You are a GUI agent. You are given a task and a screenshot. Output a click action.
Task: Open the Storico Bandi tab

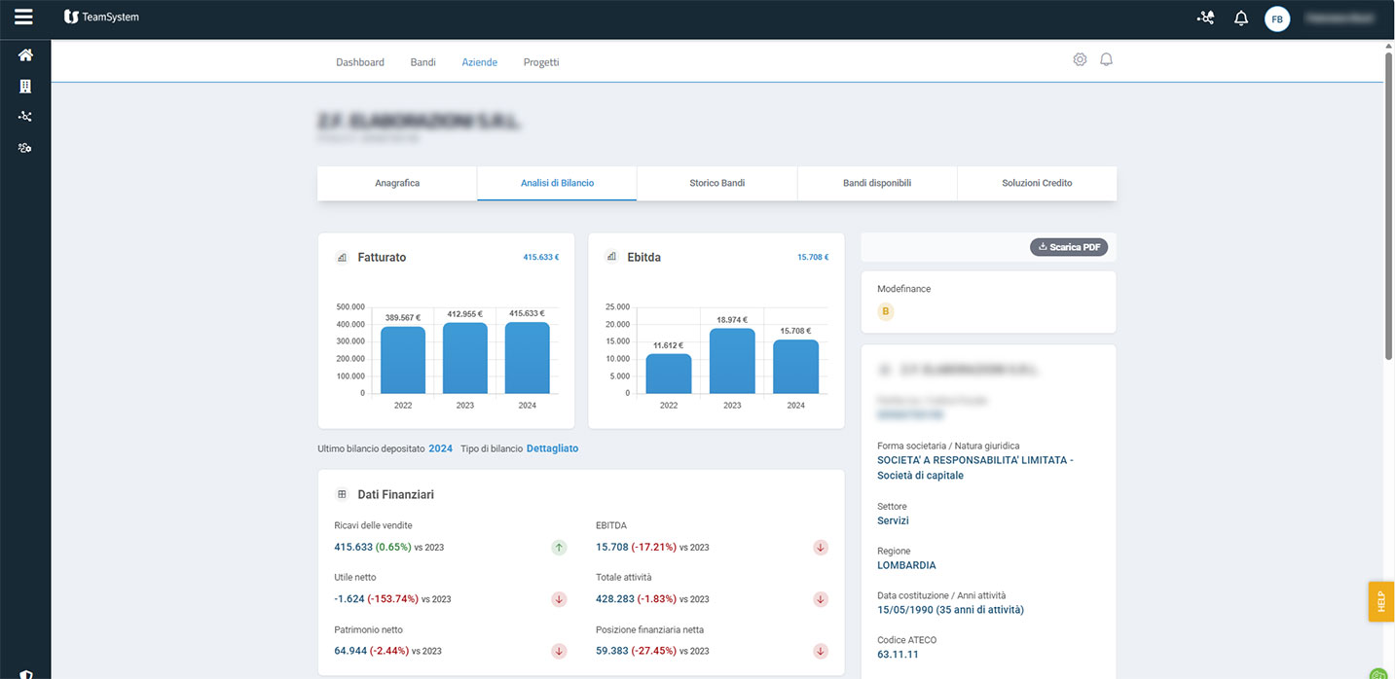(x=716, y=183)
